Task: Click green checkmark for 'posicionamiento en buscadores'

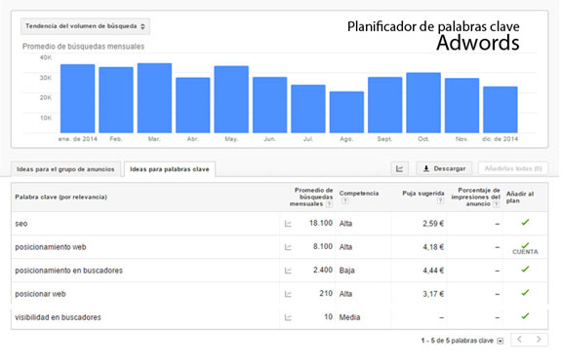Action: click(525, 270)
